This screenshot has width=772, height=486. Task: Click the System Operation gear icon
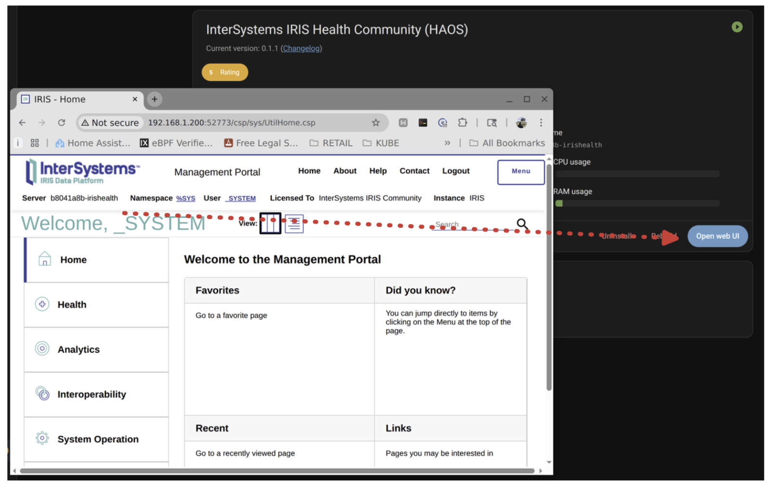coord(42,438)
